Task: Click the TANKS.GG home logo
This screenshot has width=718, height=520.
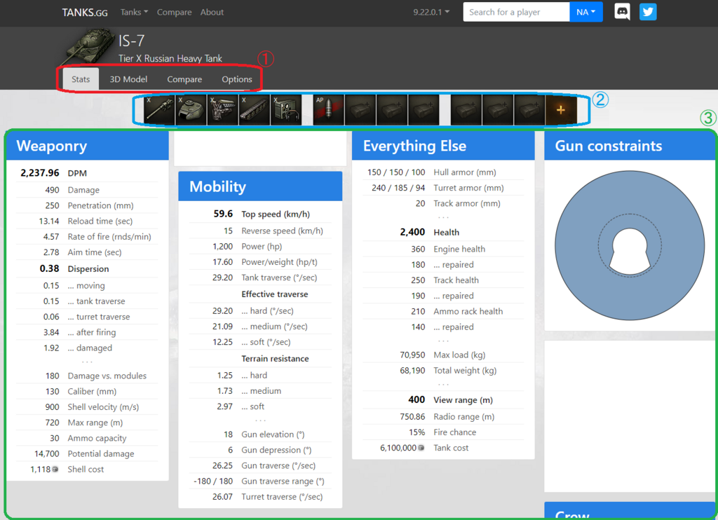Action: pos(85,13)
